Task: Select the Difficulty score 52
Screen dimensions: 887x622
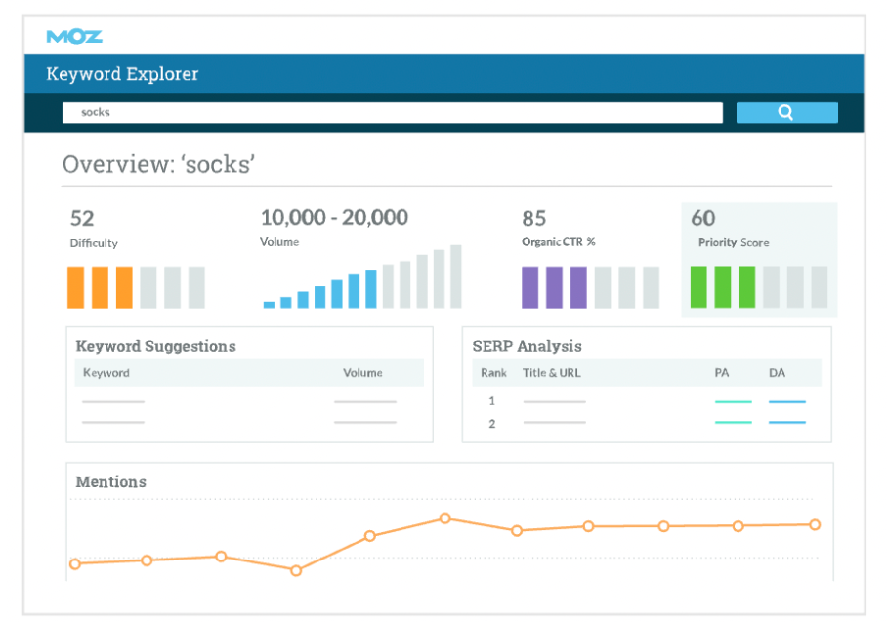Action: tap(82, 218)
